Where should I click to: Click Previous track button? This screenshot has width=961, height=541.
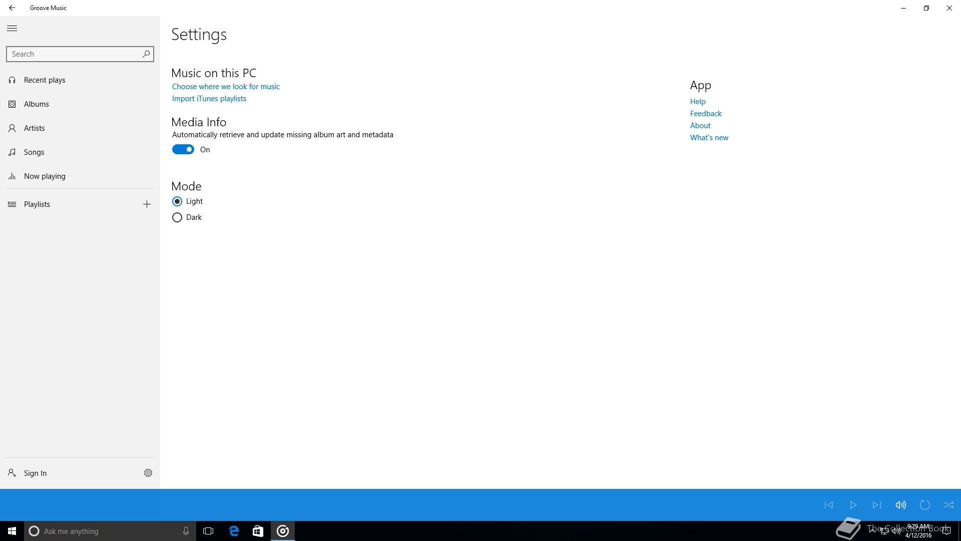(x=829, y=505)
